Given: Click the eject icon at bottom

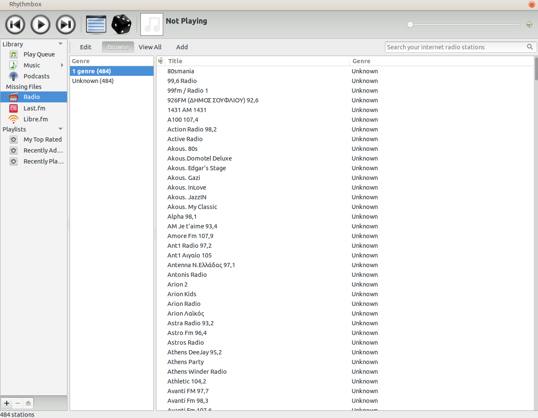Looking at the screenshot, I should [28, 403].
